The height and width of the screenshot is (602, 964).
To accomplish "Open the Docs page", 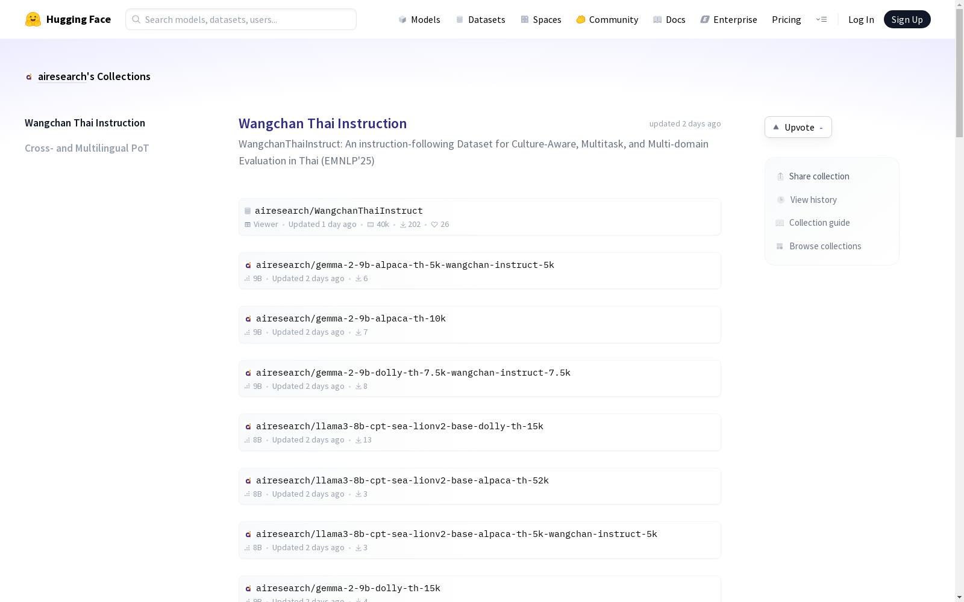I will point(669,19).
